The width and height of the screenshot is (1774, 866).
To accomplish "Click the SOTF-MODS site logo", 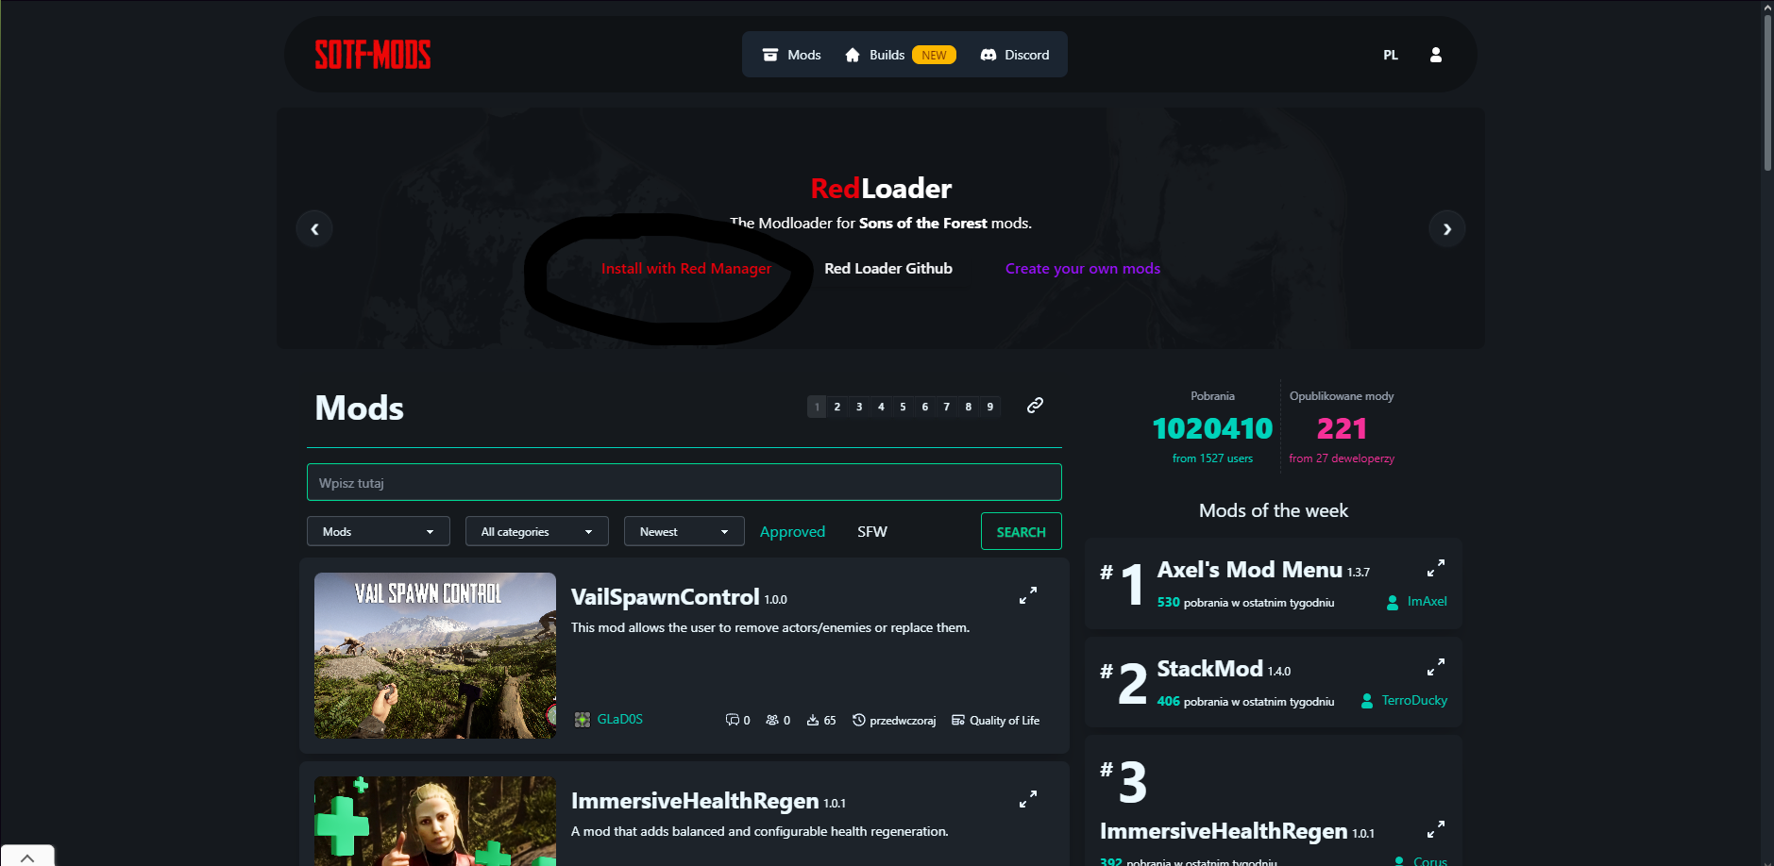I will pyautogui.click(x=373, y=55).
